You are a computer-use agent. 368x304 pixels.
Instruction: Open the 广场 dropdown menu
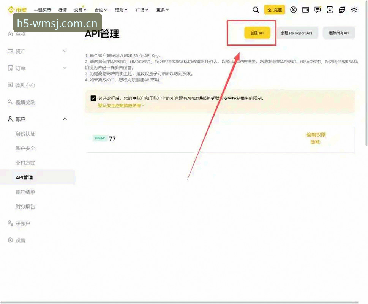coord(142,10)
